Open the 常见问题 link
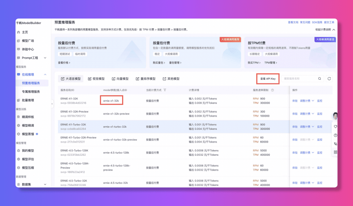 (x=305, y=22)
